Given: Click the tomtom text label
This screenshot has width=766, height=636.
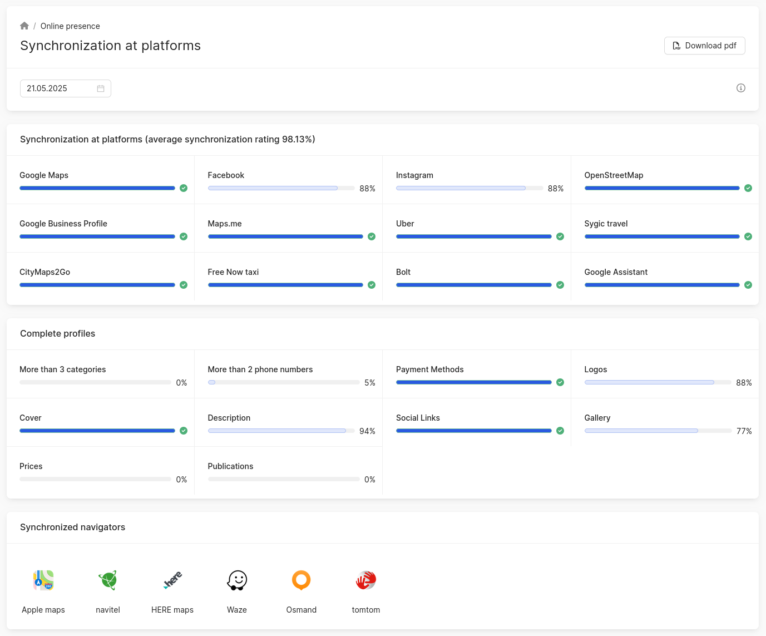Looking at the screenshot, I should pyautogui.click(x=366, y=610).
